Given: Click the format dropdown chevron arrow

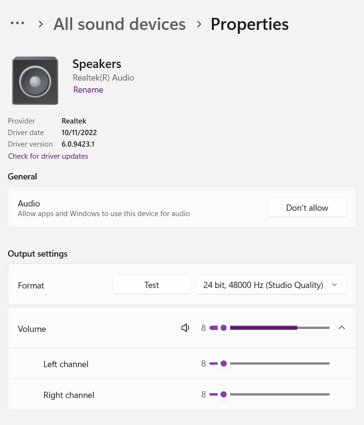Looking at the screenshot, I should point(334,285).
